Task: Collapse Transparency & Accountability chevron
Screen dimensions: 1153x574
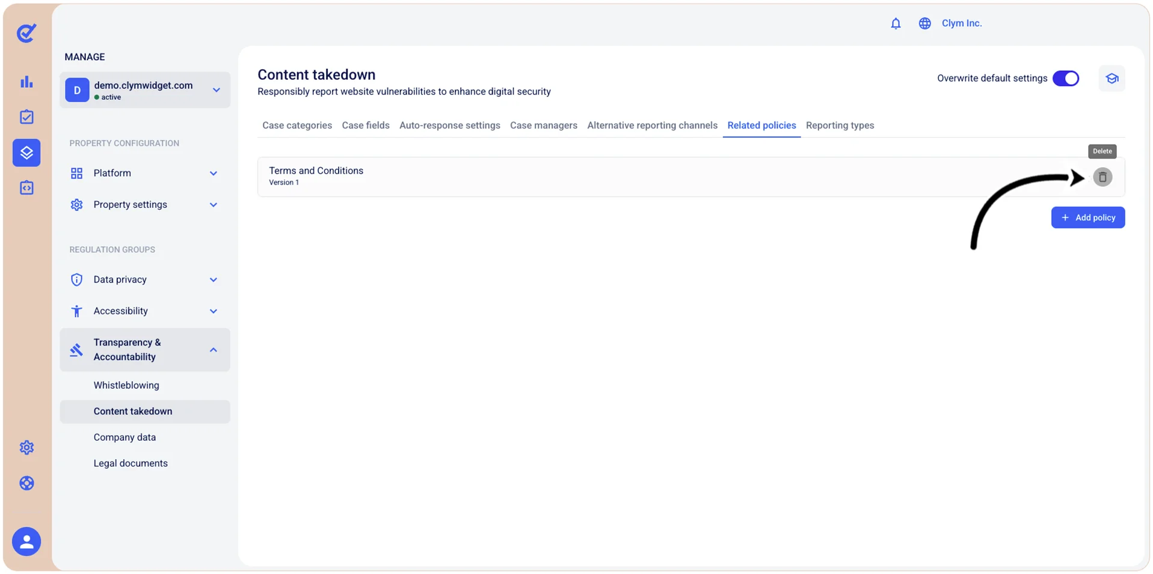Action: click(214, 350)
